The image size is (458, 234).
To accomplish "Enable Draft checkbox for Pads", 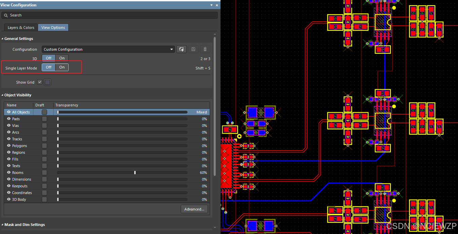I will point(44,119).
